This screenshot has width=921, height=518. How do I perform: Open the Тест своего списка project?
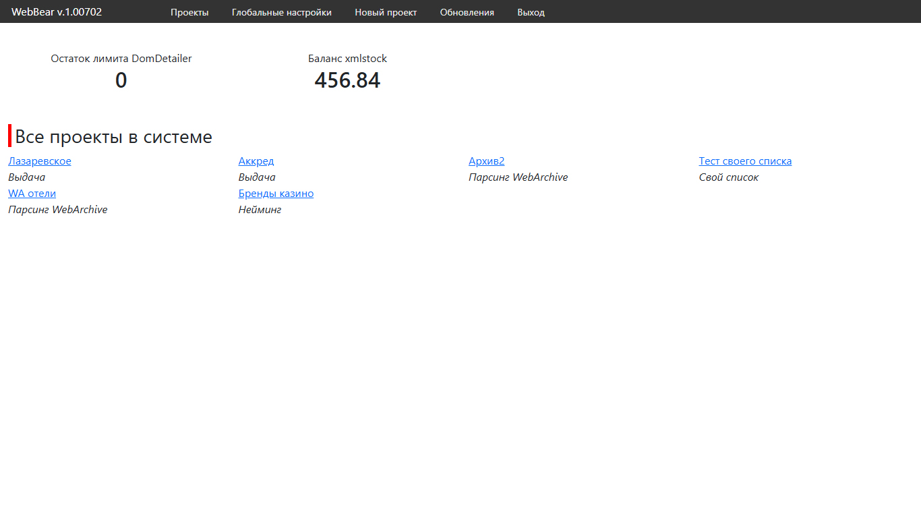pos(745,161)
